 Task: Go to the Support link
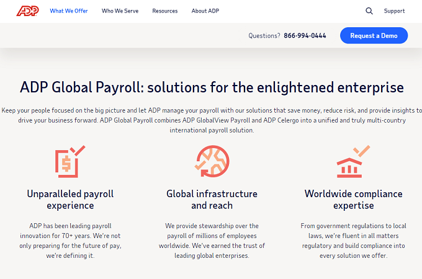click(394, 11)
